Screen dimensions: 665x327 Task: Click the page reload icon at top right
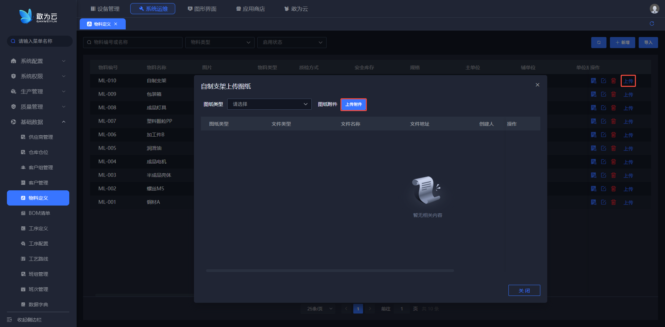tap(652, 24)
